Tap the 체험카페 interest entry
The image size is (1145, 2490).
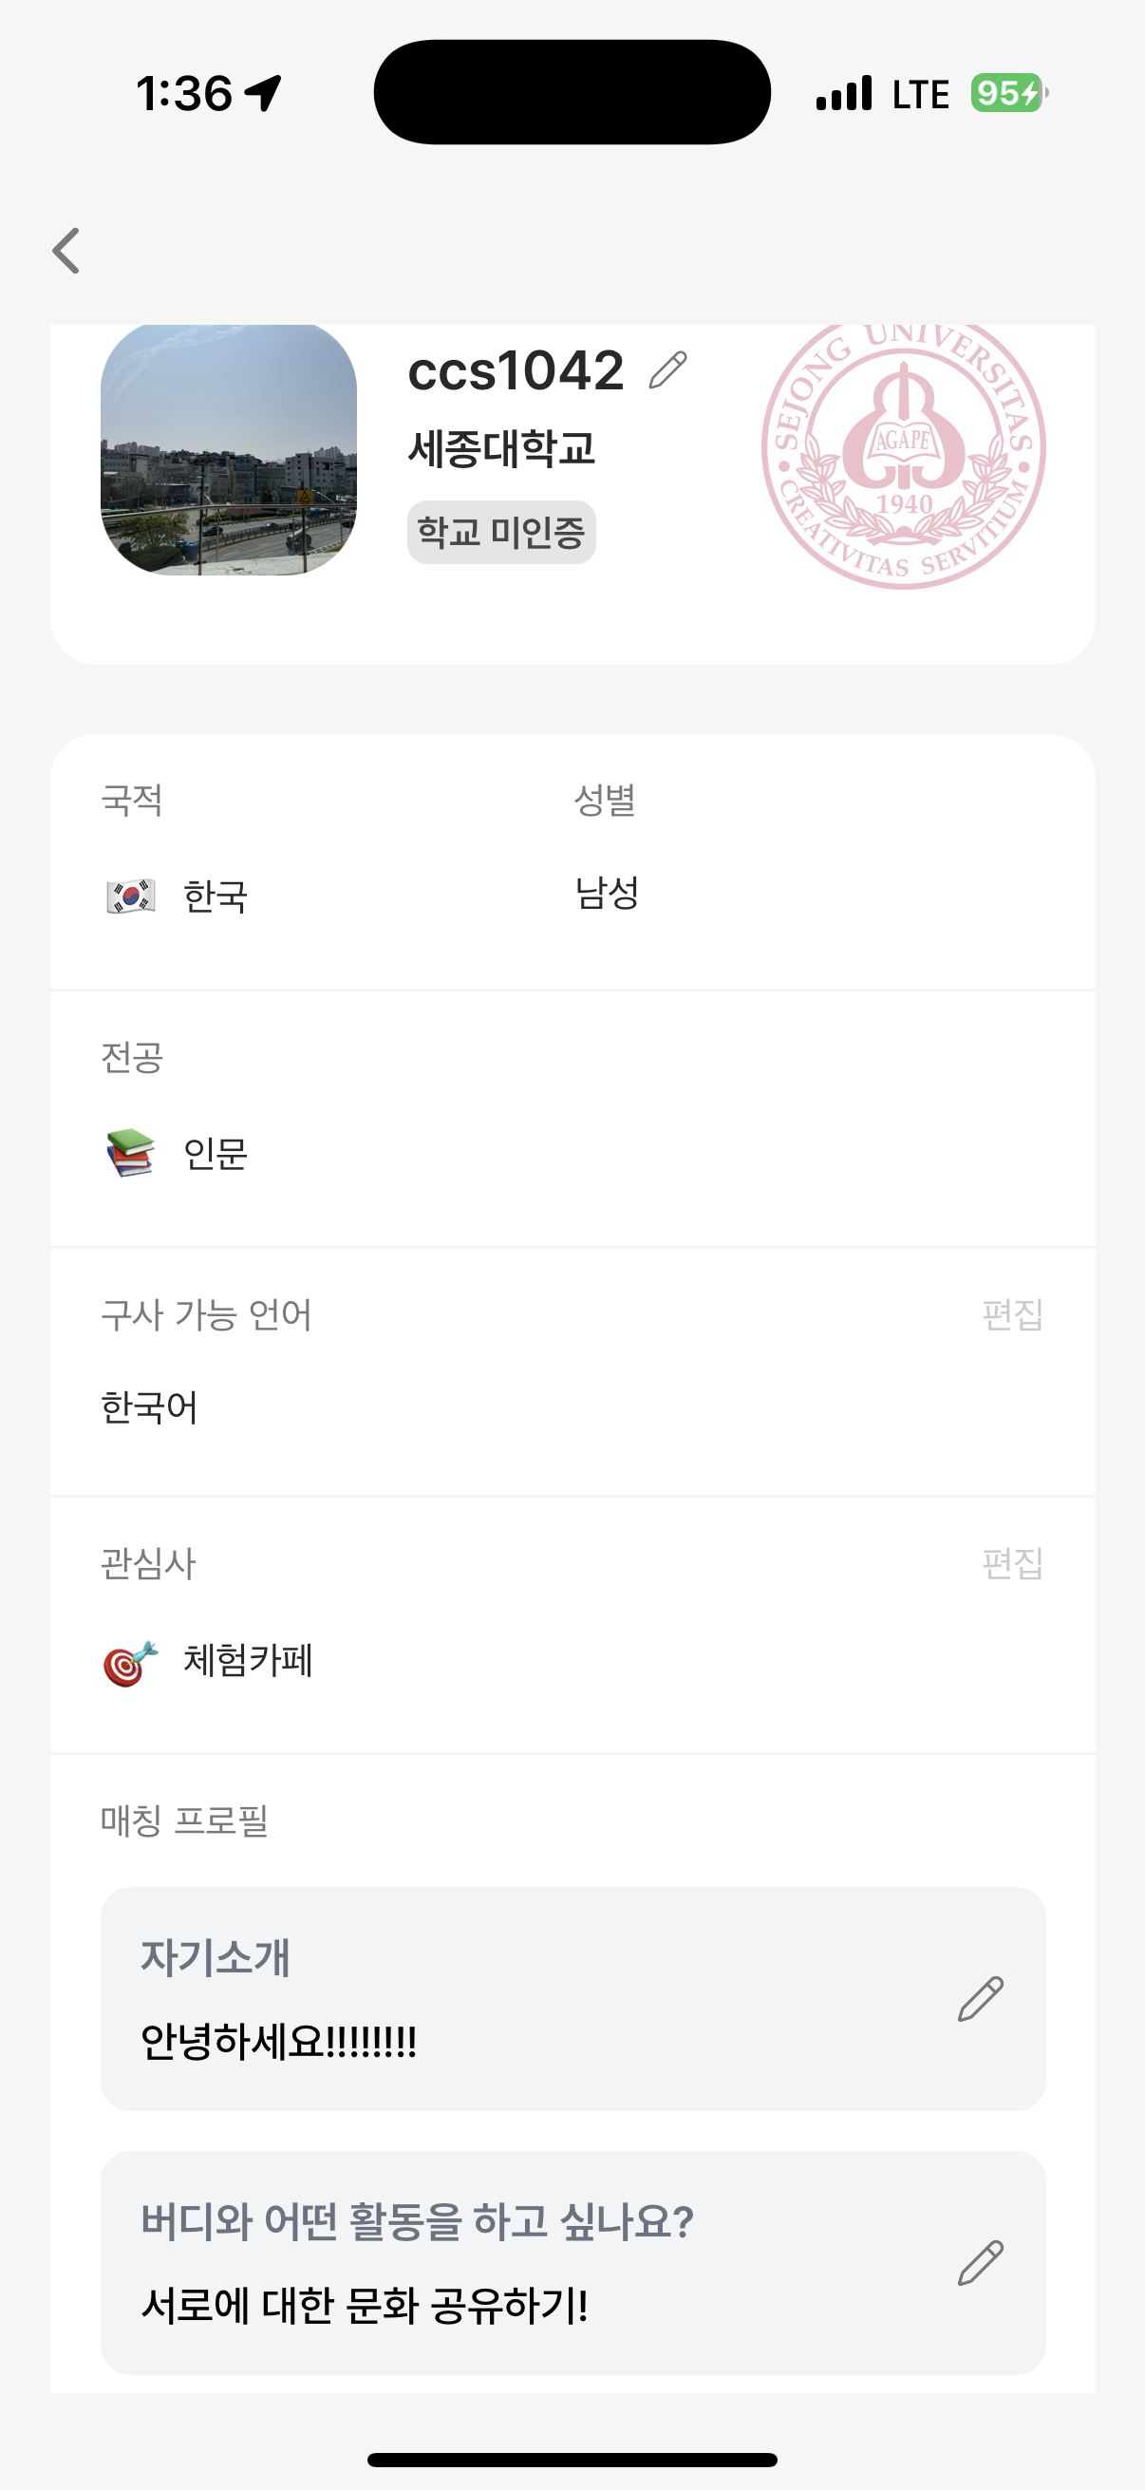(x=249, y=1661)
